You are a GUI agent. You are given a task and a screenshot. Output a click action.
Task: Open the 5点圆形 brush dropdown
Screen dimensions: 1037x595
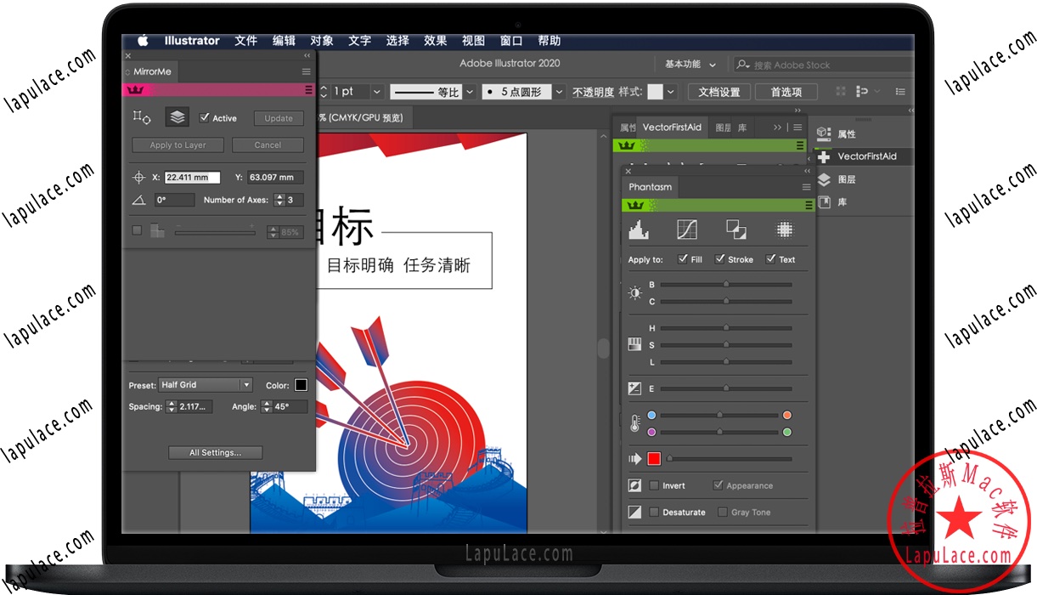(x=559, y=91)
